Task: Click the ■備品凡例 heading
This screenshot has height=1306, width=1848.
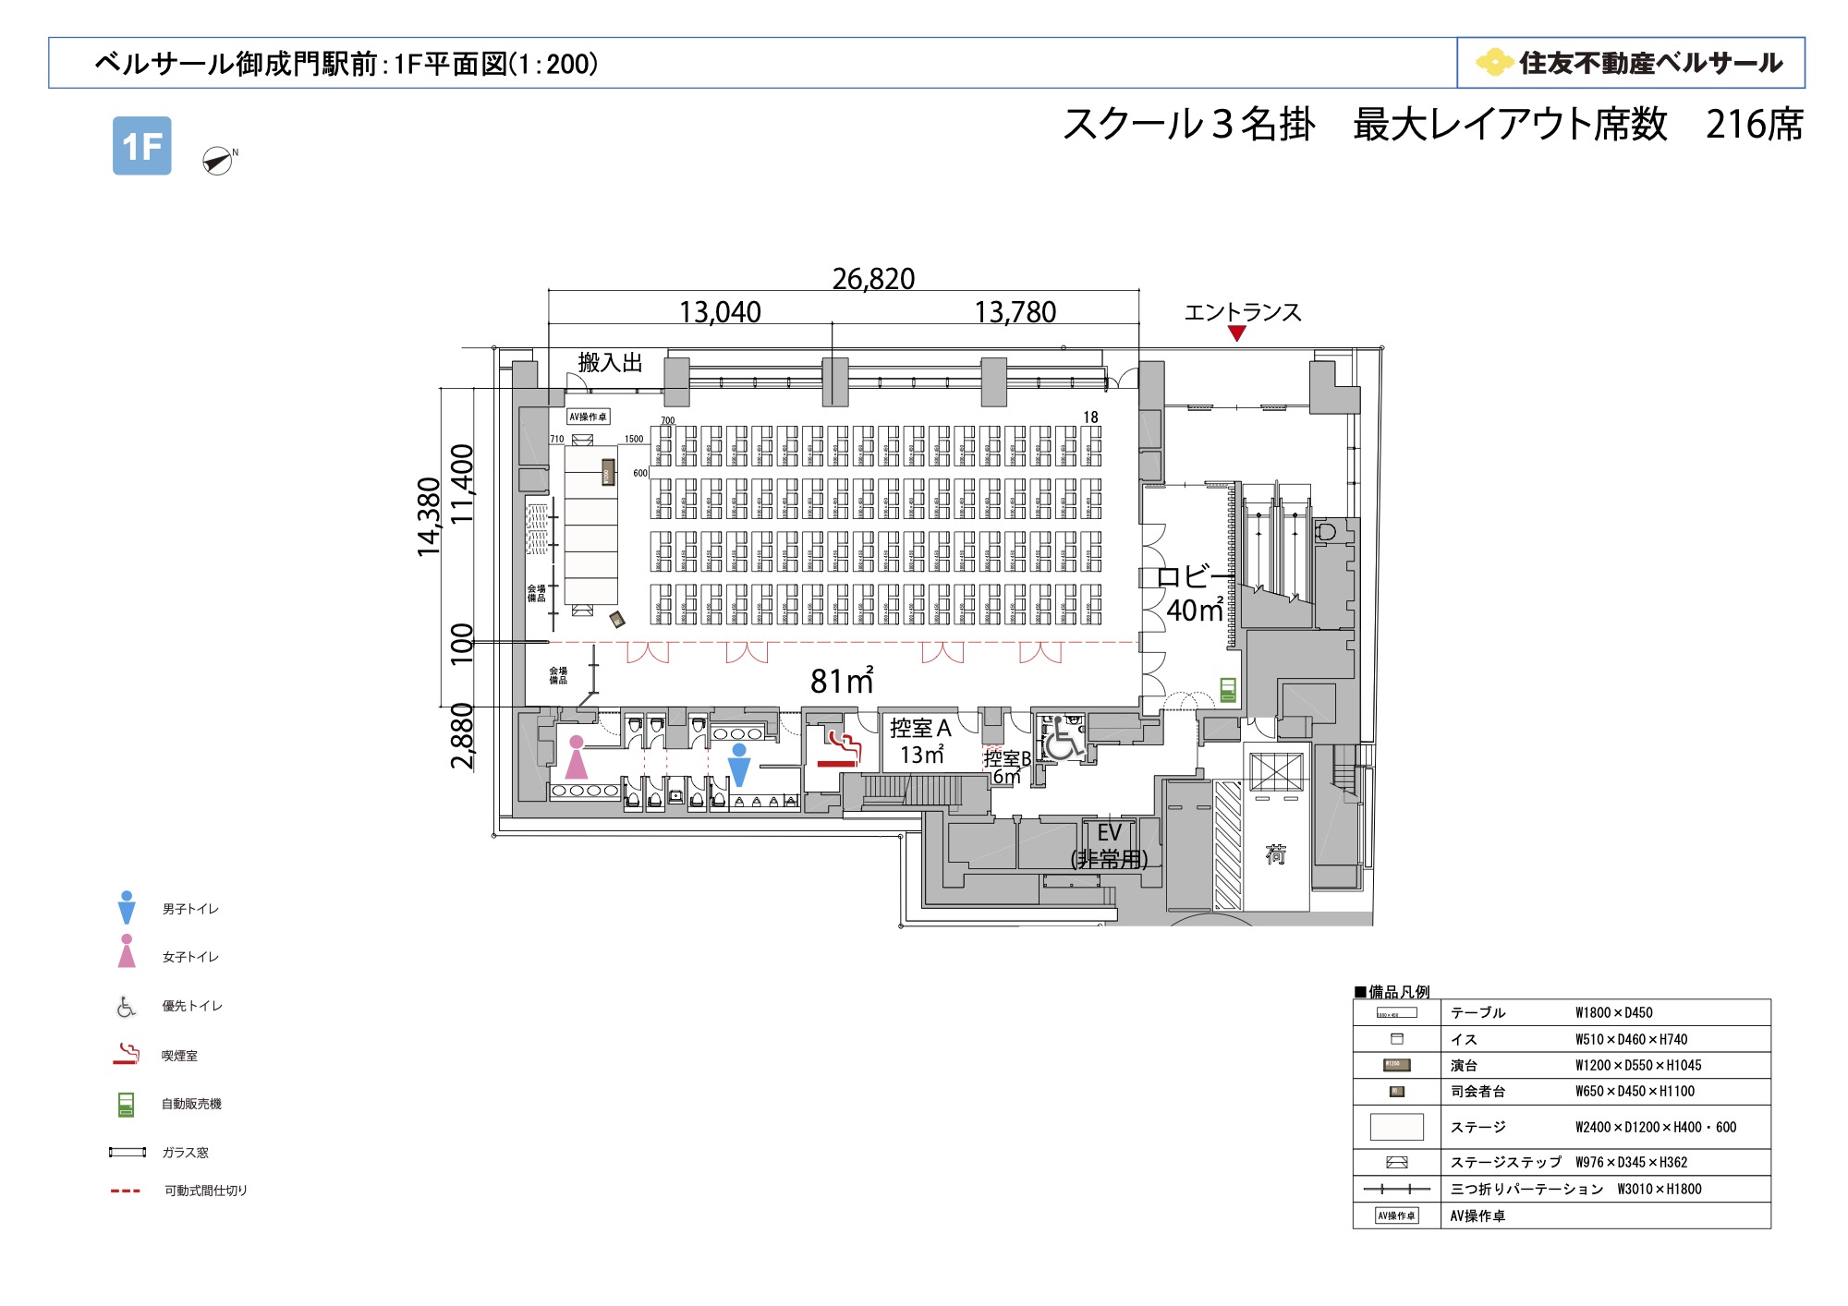Action: point(1392,992)
